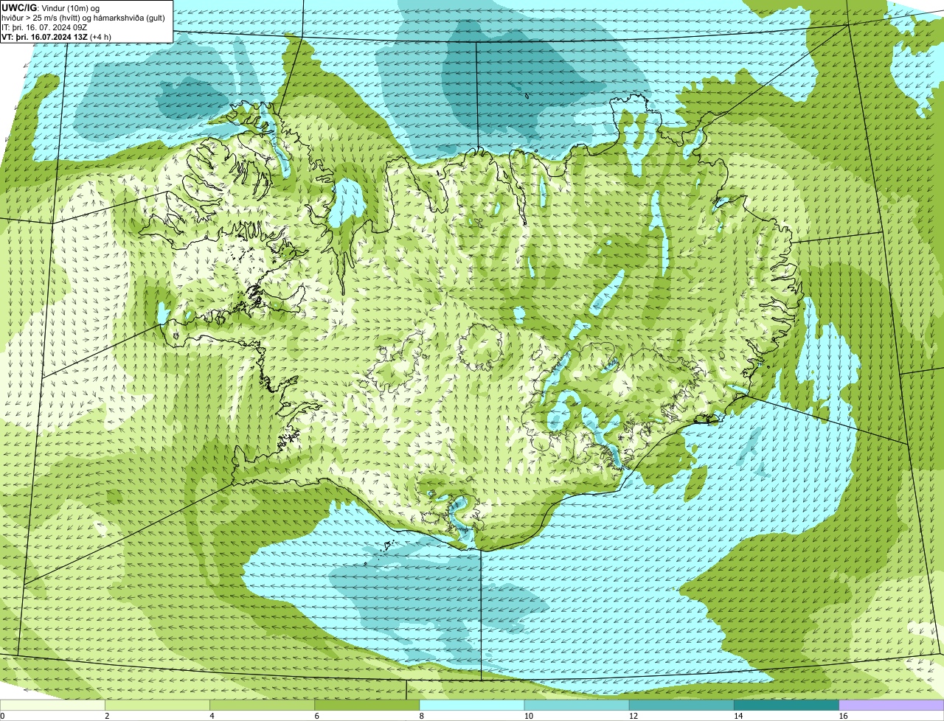This screenshot has width=944, height=721.
Task: Click the legend scale label '6'
Action: click(x=317, y=716)
